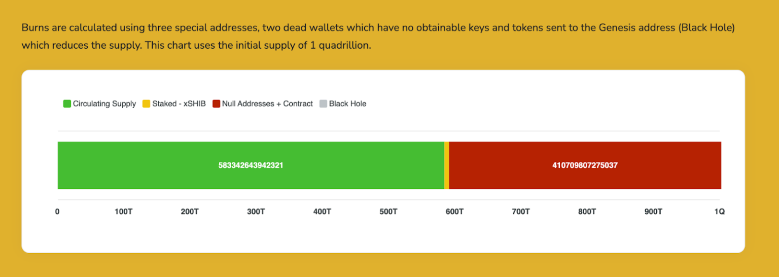The image size is (779, 277).
Task: Click the 900T axis tick label
Action: [653, 212]
